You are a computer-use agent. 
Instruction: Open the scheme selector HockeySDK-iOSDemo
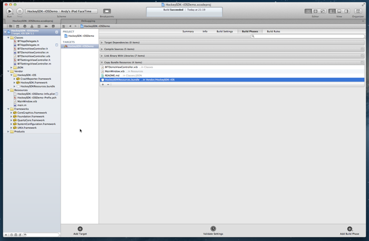point(44,11)
